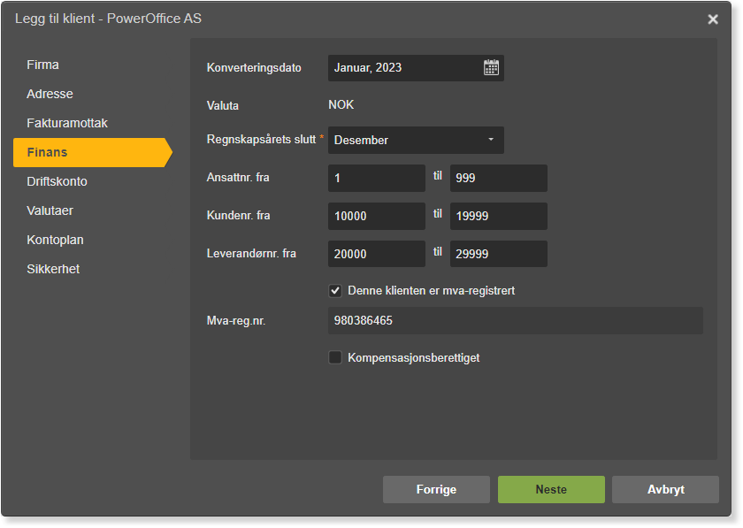Switch to the Driftskonto step
The width and height of the screenshot is (743, 528).
pos(57,181)
